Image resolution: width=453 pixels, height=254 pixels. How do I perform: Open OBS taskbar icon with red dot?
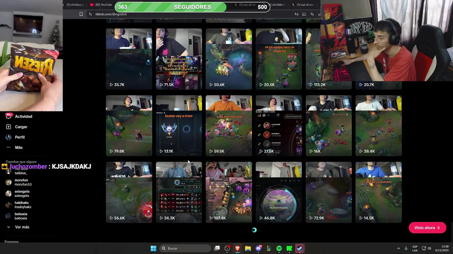227,248
